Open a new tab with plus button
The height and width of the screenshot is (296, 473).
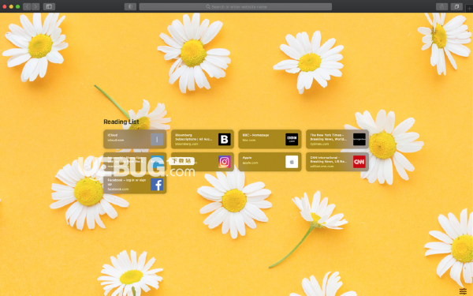[x=469, y=9]
